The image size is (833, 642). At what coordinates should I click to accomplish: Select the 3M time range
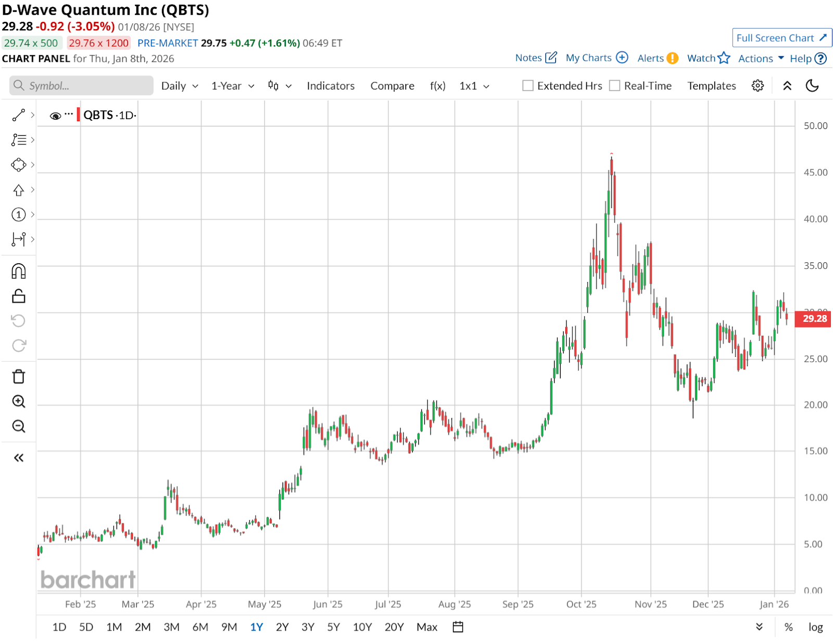171,627
